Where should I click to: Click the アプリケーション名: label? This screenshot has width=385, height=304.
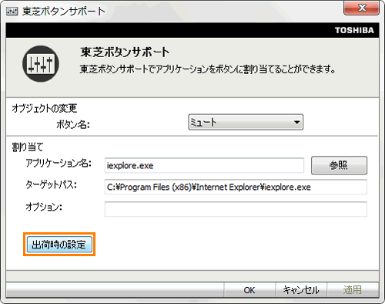pyautogui.click(x=59, y=163)
